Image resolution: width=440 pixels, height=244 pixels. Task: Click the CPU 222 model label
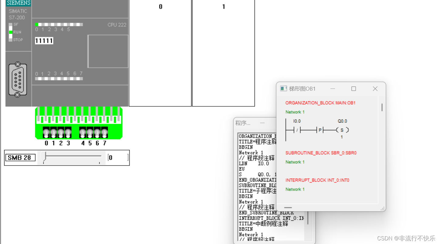(117, 25)
